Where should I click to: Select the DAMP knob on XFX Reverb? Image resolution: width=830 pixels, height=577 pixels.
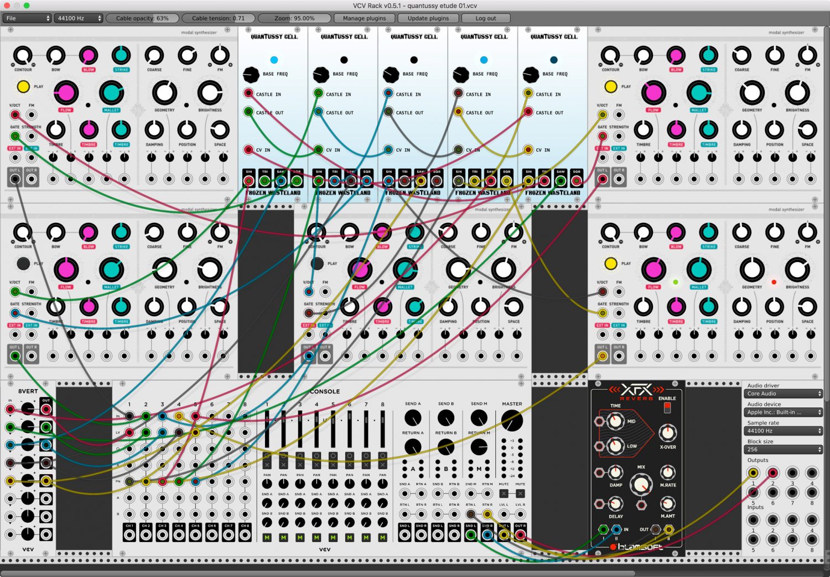615,473
